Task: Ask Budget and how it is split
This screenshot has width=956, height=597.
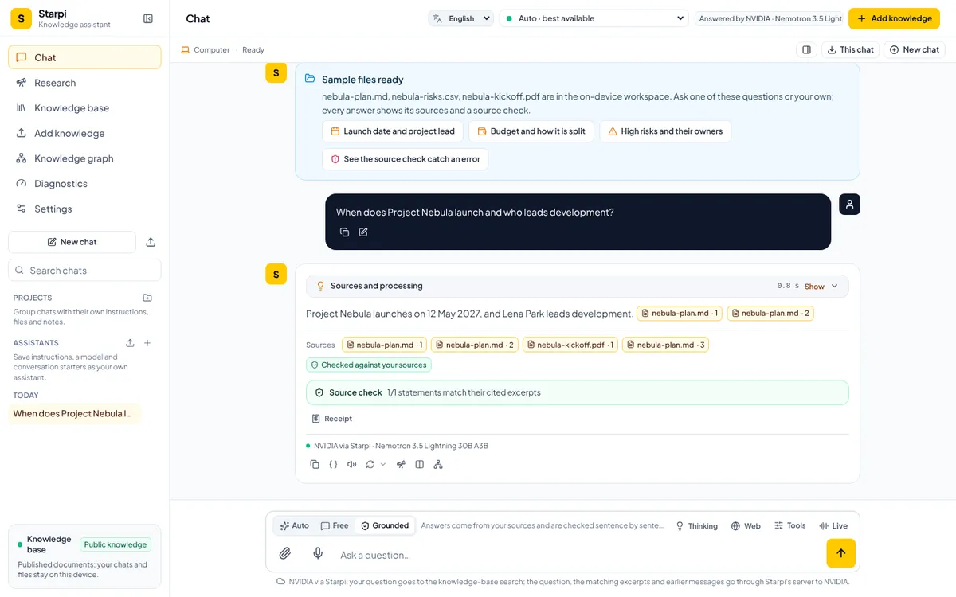Action: coord(531,131)
